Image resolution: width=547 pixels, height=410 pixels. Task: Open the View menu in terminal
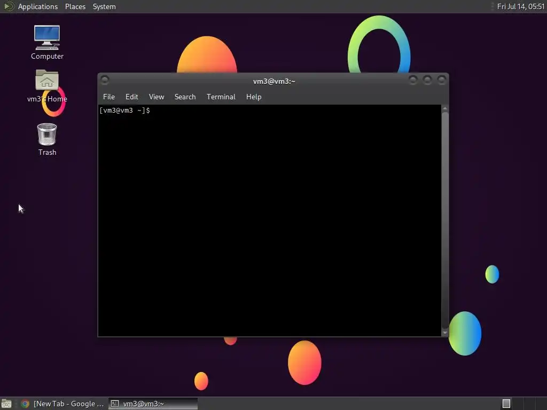[157, 97]
